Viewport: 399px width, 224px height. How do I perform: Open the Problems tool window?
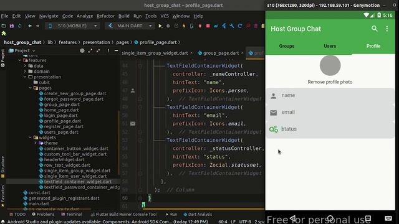(x=43, y=214)
